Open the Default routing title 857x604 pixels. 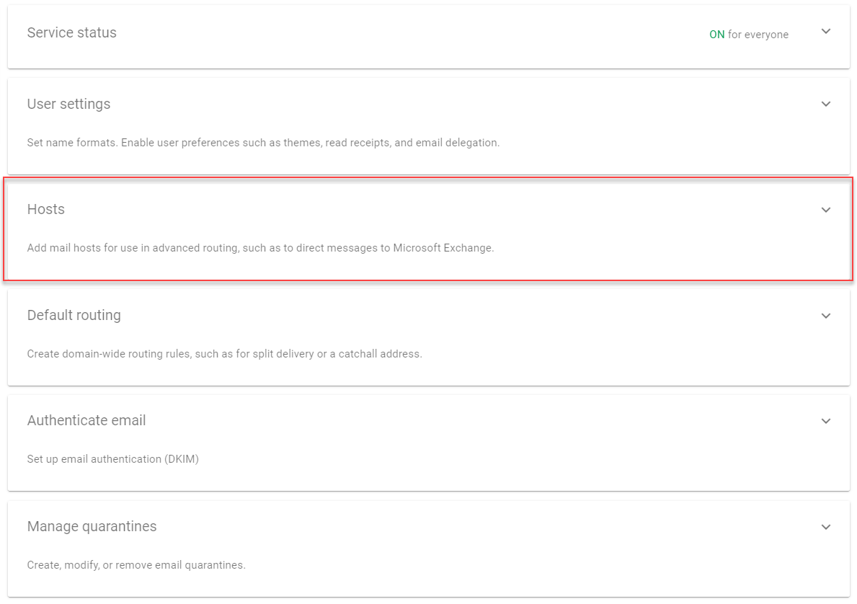click(x=74, y=316)
